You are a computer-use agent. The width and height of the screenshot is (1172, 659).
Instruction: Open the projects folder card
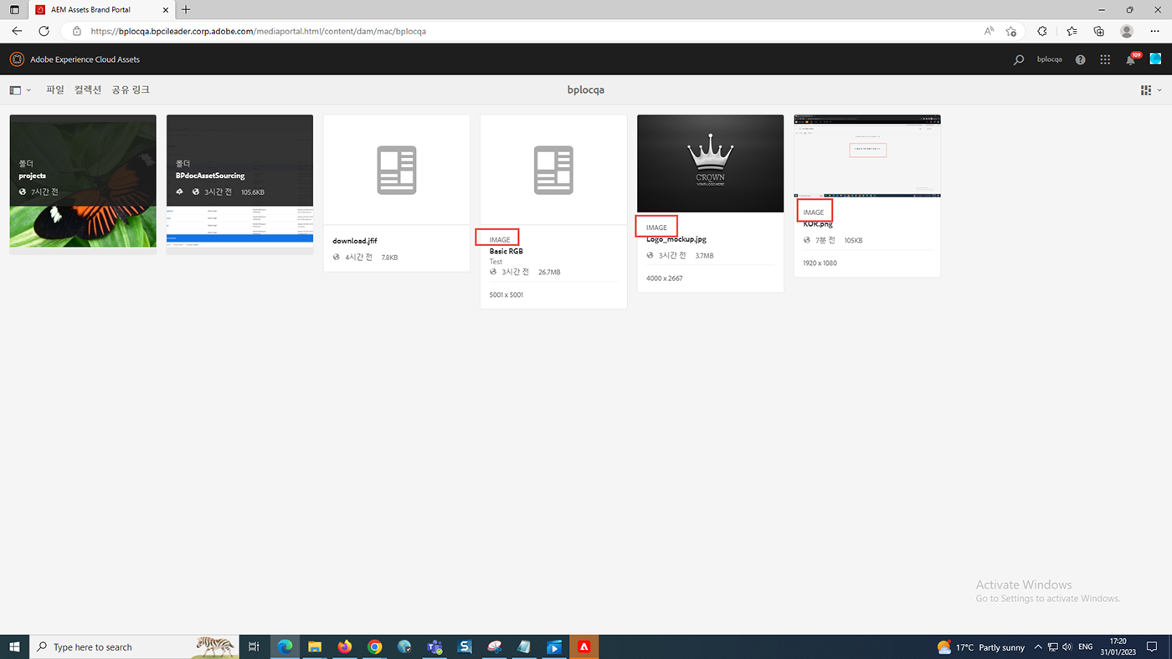(x=83, y=181)
